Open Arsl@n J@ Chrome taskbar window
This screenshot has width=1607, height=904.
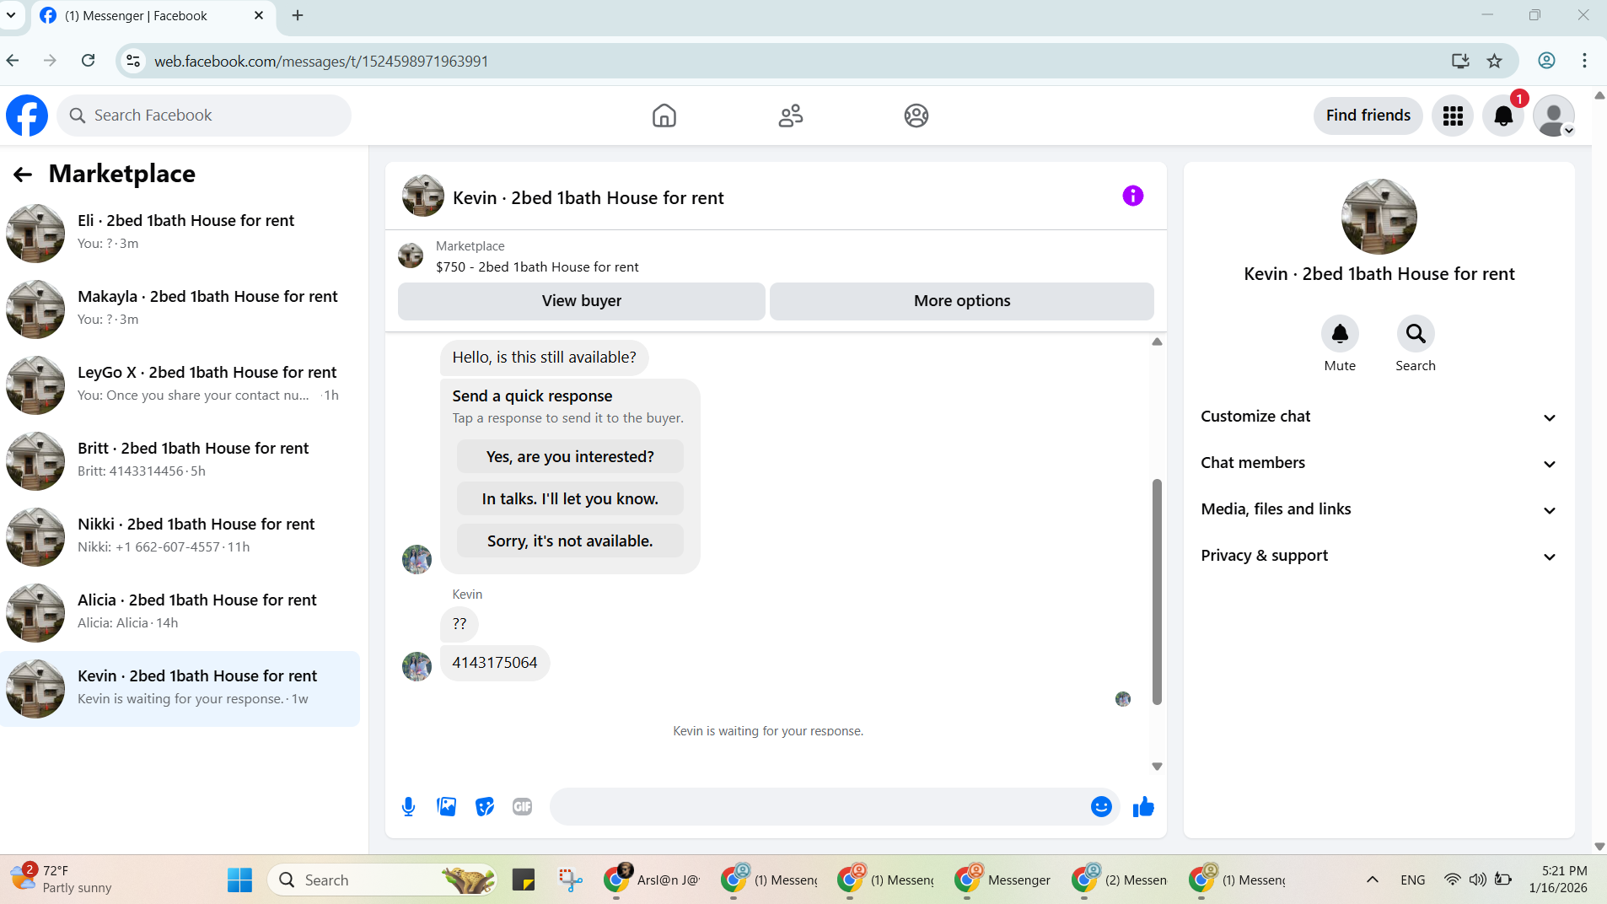point(653,880)
